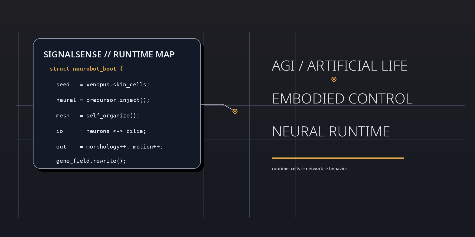475x237 pixels.
Task: Click the AGI / ARTIFICIAL LIFE heading
Action: (340, 66)
